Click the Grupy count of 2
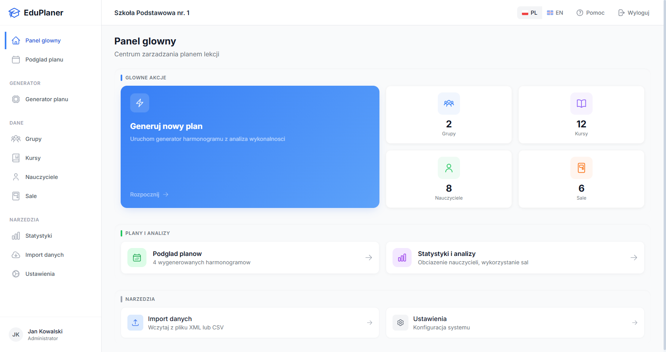Image resolution: width=666 pixels, height=352 pixels. [449, 124]
